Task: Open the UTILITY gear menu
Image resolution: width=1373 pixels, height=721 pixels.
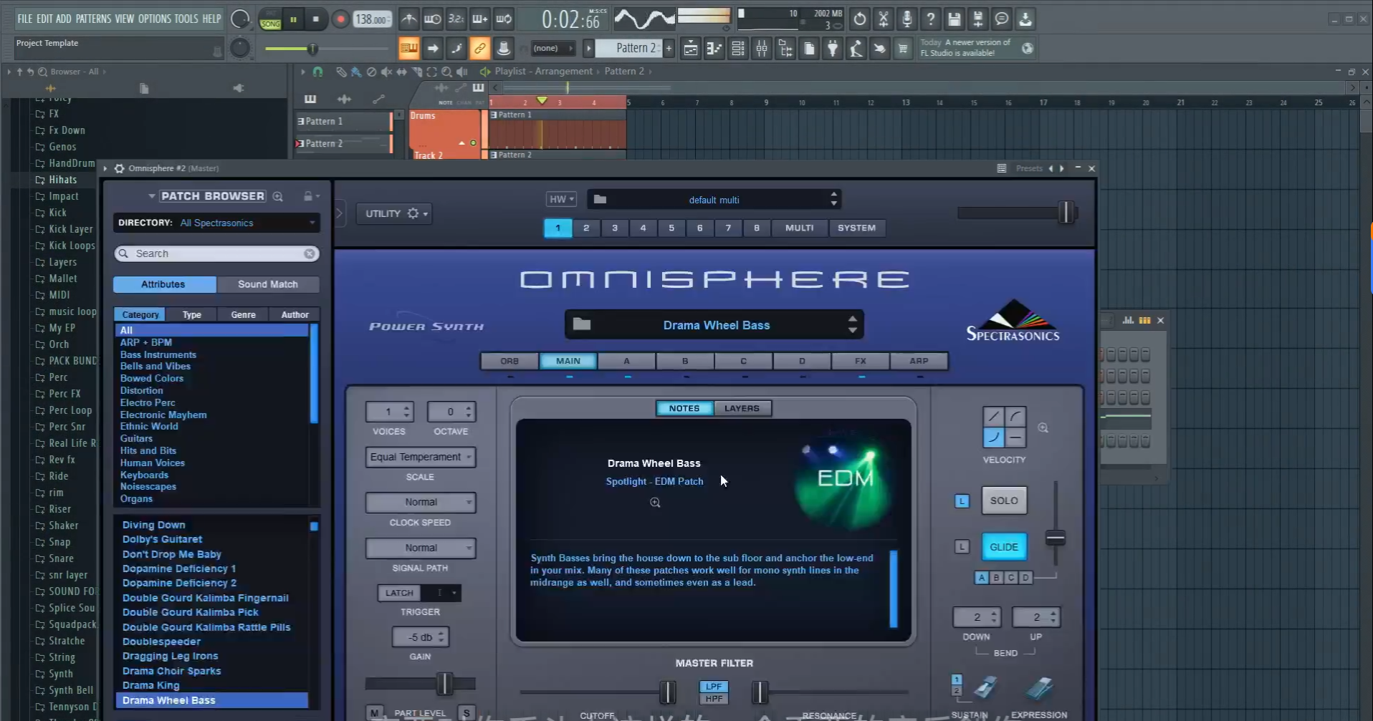Action: (395, 213)
